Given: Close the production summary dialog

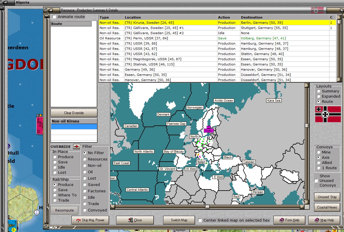Looking at the screenshot, I should (x=135, y=220).
